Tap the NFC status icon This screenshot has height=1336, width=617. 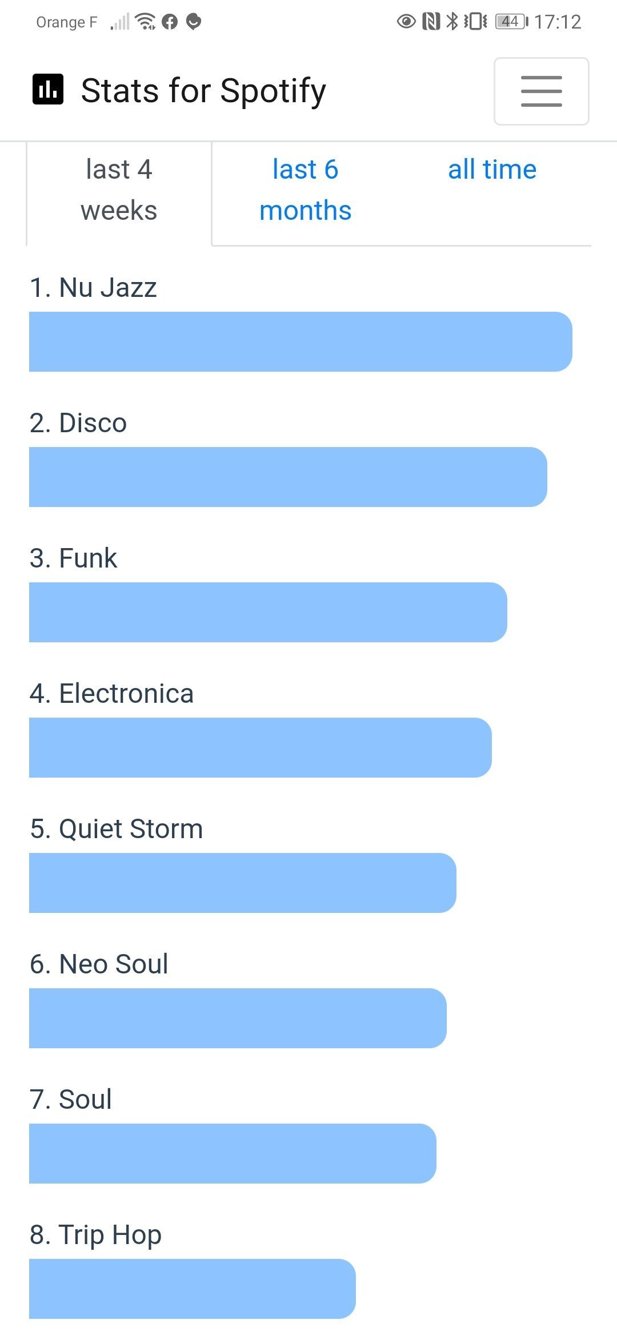431,22
